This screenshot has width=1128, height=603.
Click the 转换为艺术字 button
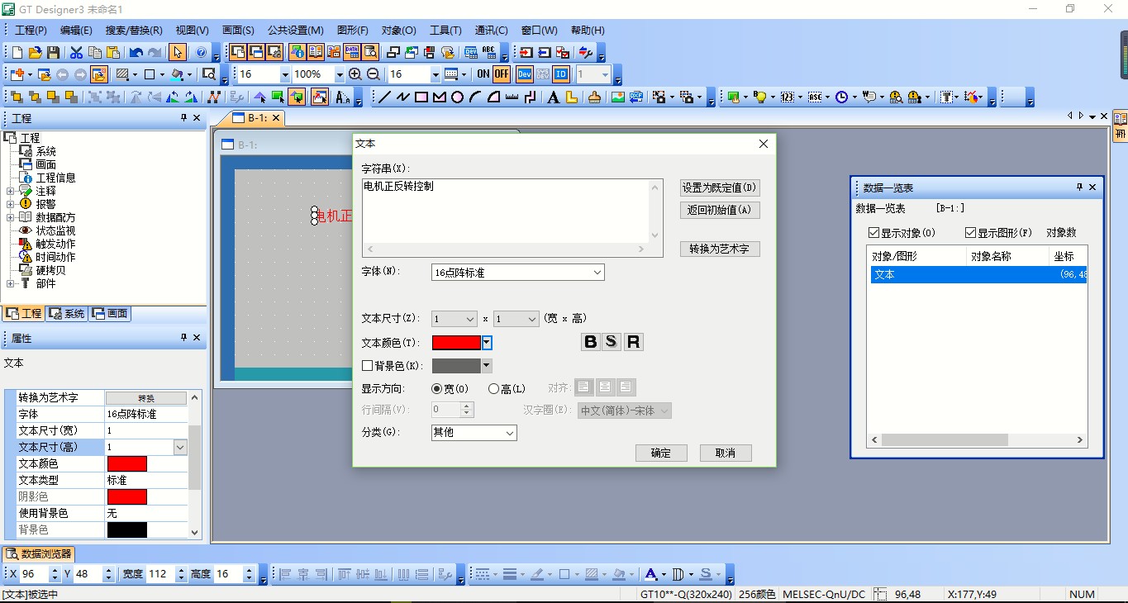(x=719, y=249)
